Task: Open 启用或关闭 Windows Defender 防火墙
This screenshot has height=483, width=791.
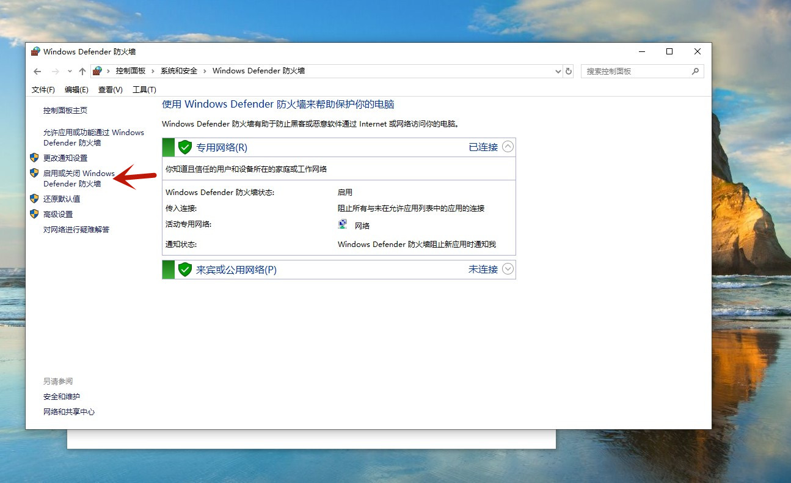Action: click(x=79, y=179)
